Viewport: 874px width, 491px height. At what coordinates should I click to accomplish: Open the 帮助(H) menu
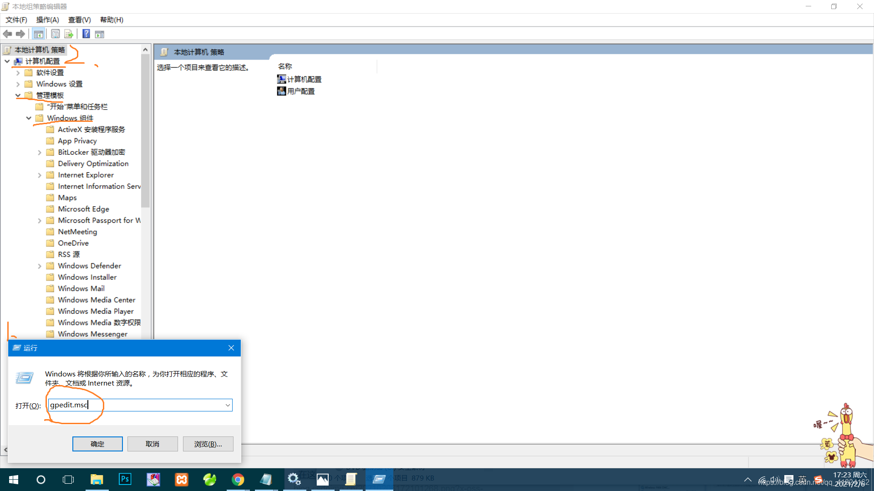pyautogui.click(x=112, y=20)
